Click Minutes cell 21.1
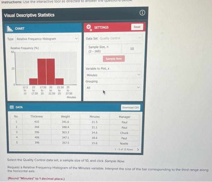 point(94,127)
